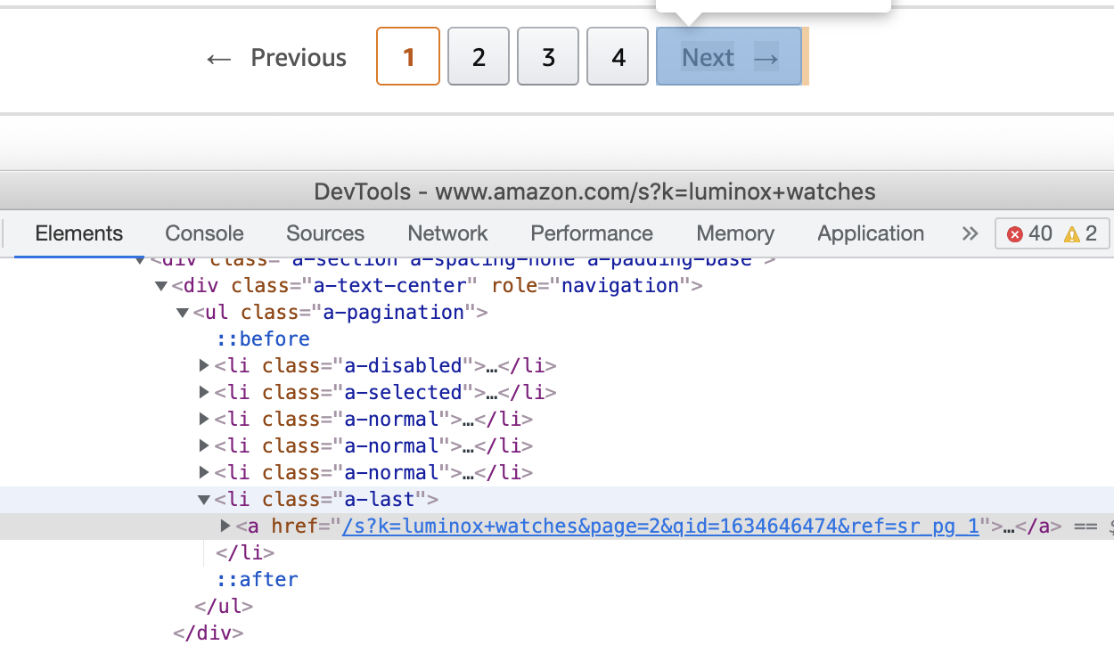Screen dimensions: 1114x645
Task: Show more DevTools tabs chevron
Action: click(x=970, y=233)
